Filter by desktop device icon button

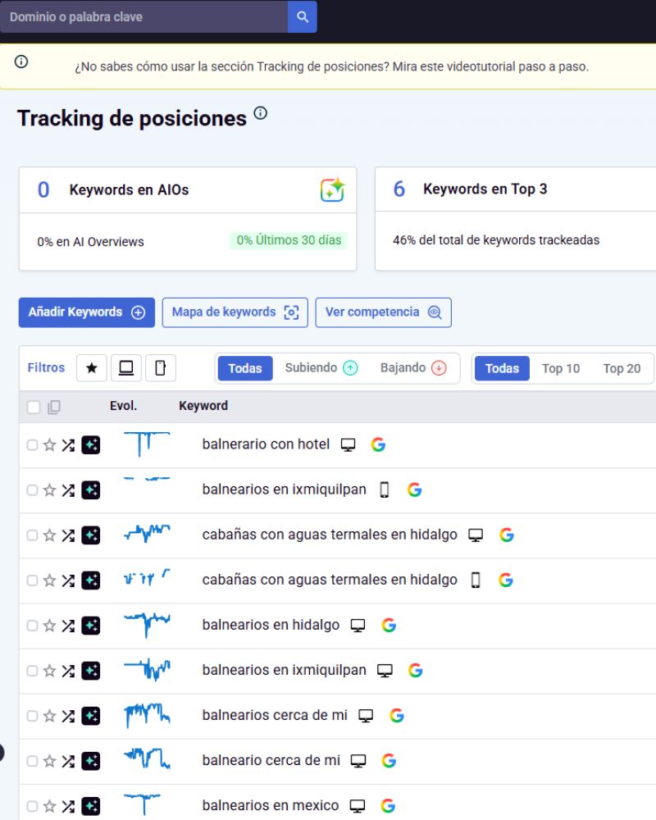click(x=126, y=368)
